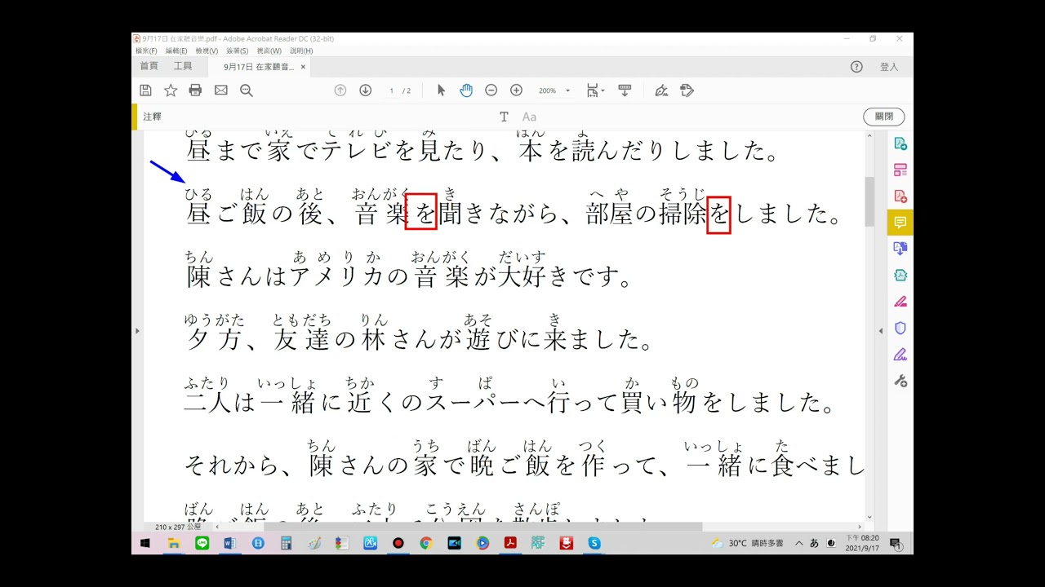Open File Explorer from the taskbar

click(x=174, y=543)
